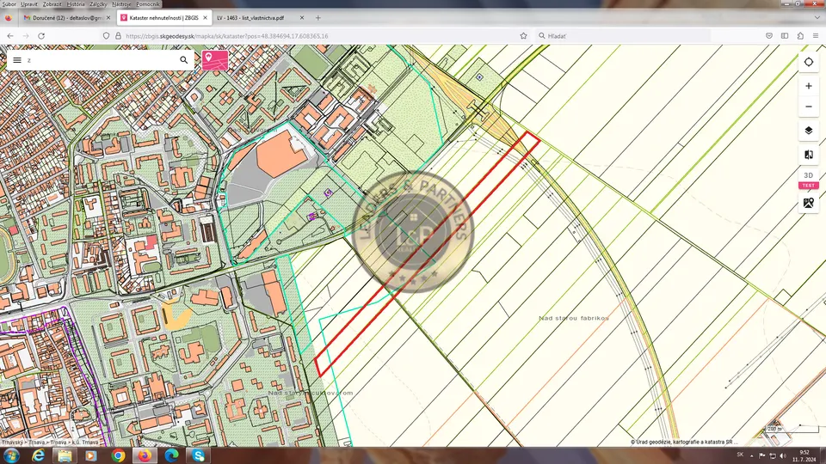This screenshot has width=826, height=464.
Task: Click the Úrad geodézie copyright attribution
Action: [683, 442]
